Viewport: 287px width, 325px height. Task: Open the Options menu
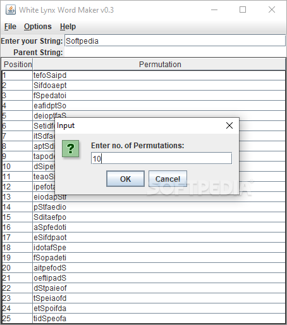point(38,27)
